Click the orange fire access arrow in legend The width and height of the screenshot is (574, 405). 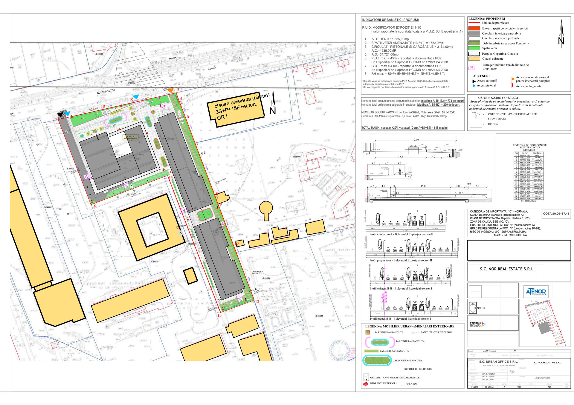coord(513,79)
